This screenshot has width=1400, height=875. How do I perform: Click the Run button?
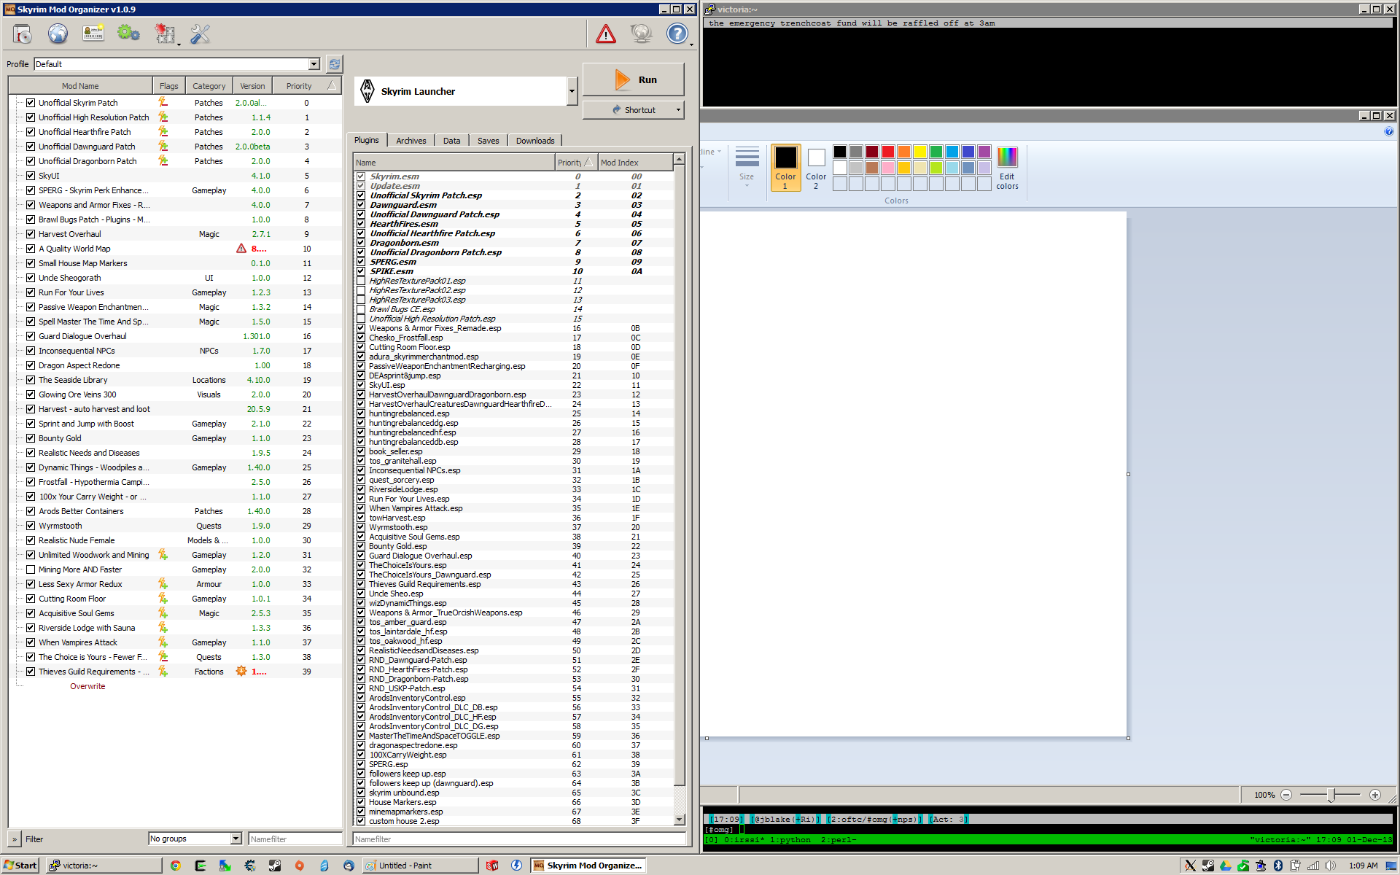(634, 79)
